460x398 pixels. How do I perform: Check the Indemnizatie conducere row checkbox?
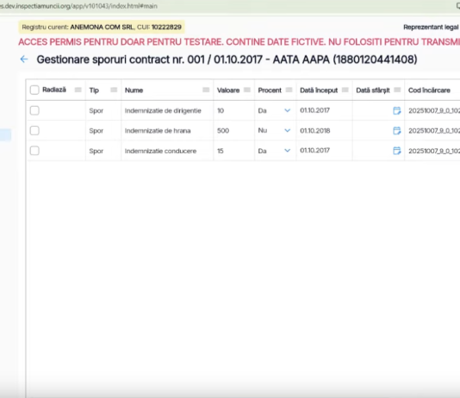tap(34, 151)
